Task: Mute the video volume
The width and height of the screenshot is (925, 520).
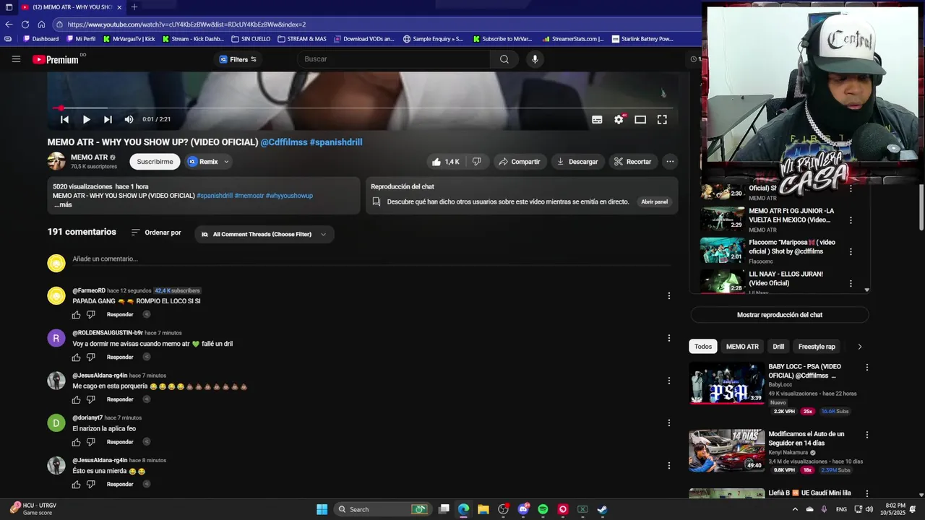Action: [129, 120]
